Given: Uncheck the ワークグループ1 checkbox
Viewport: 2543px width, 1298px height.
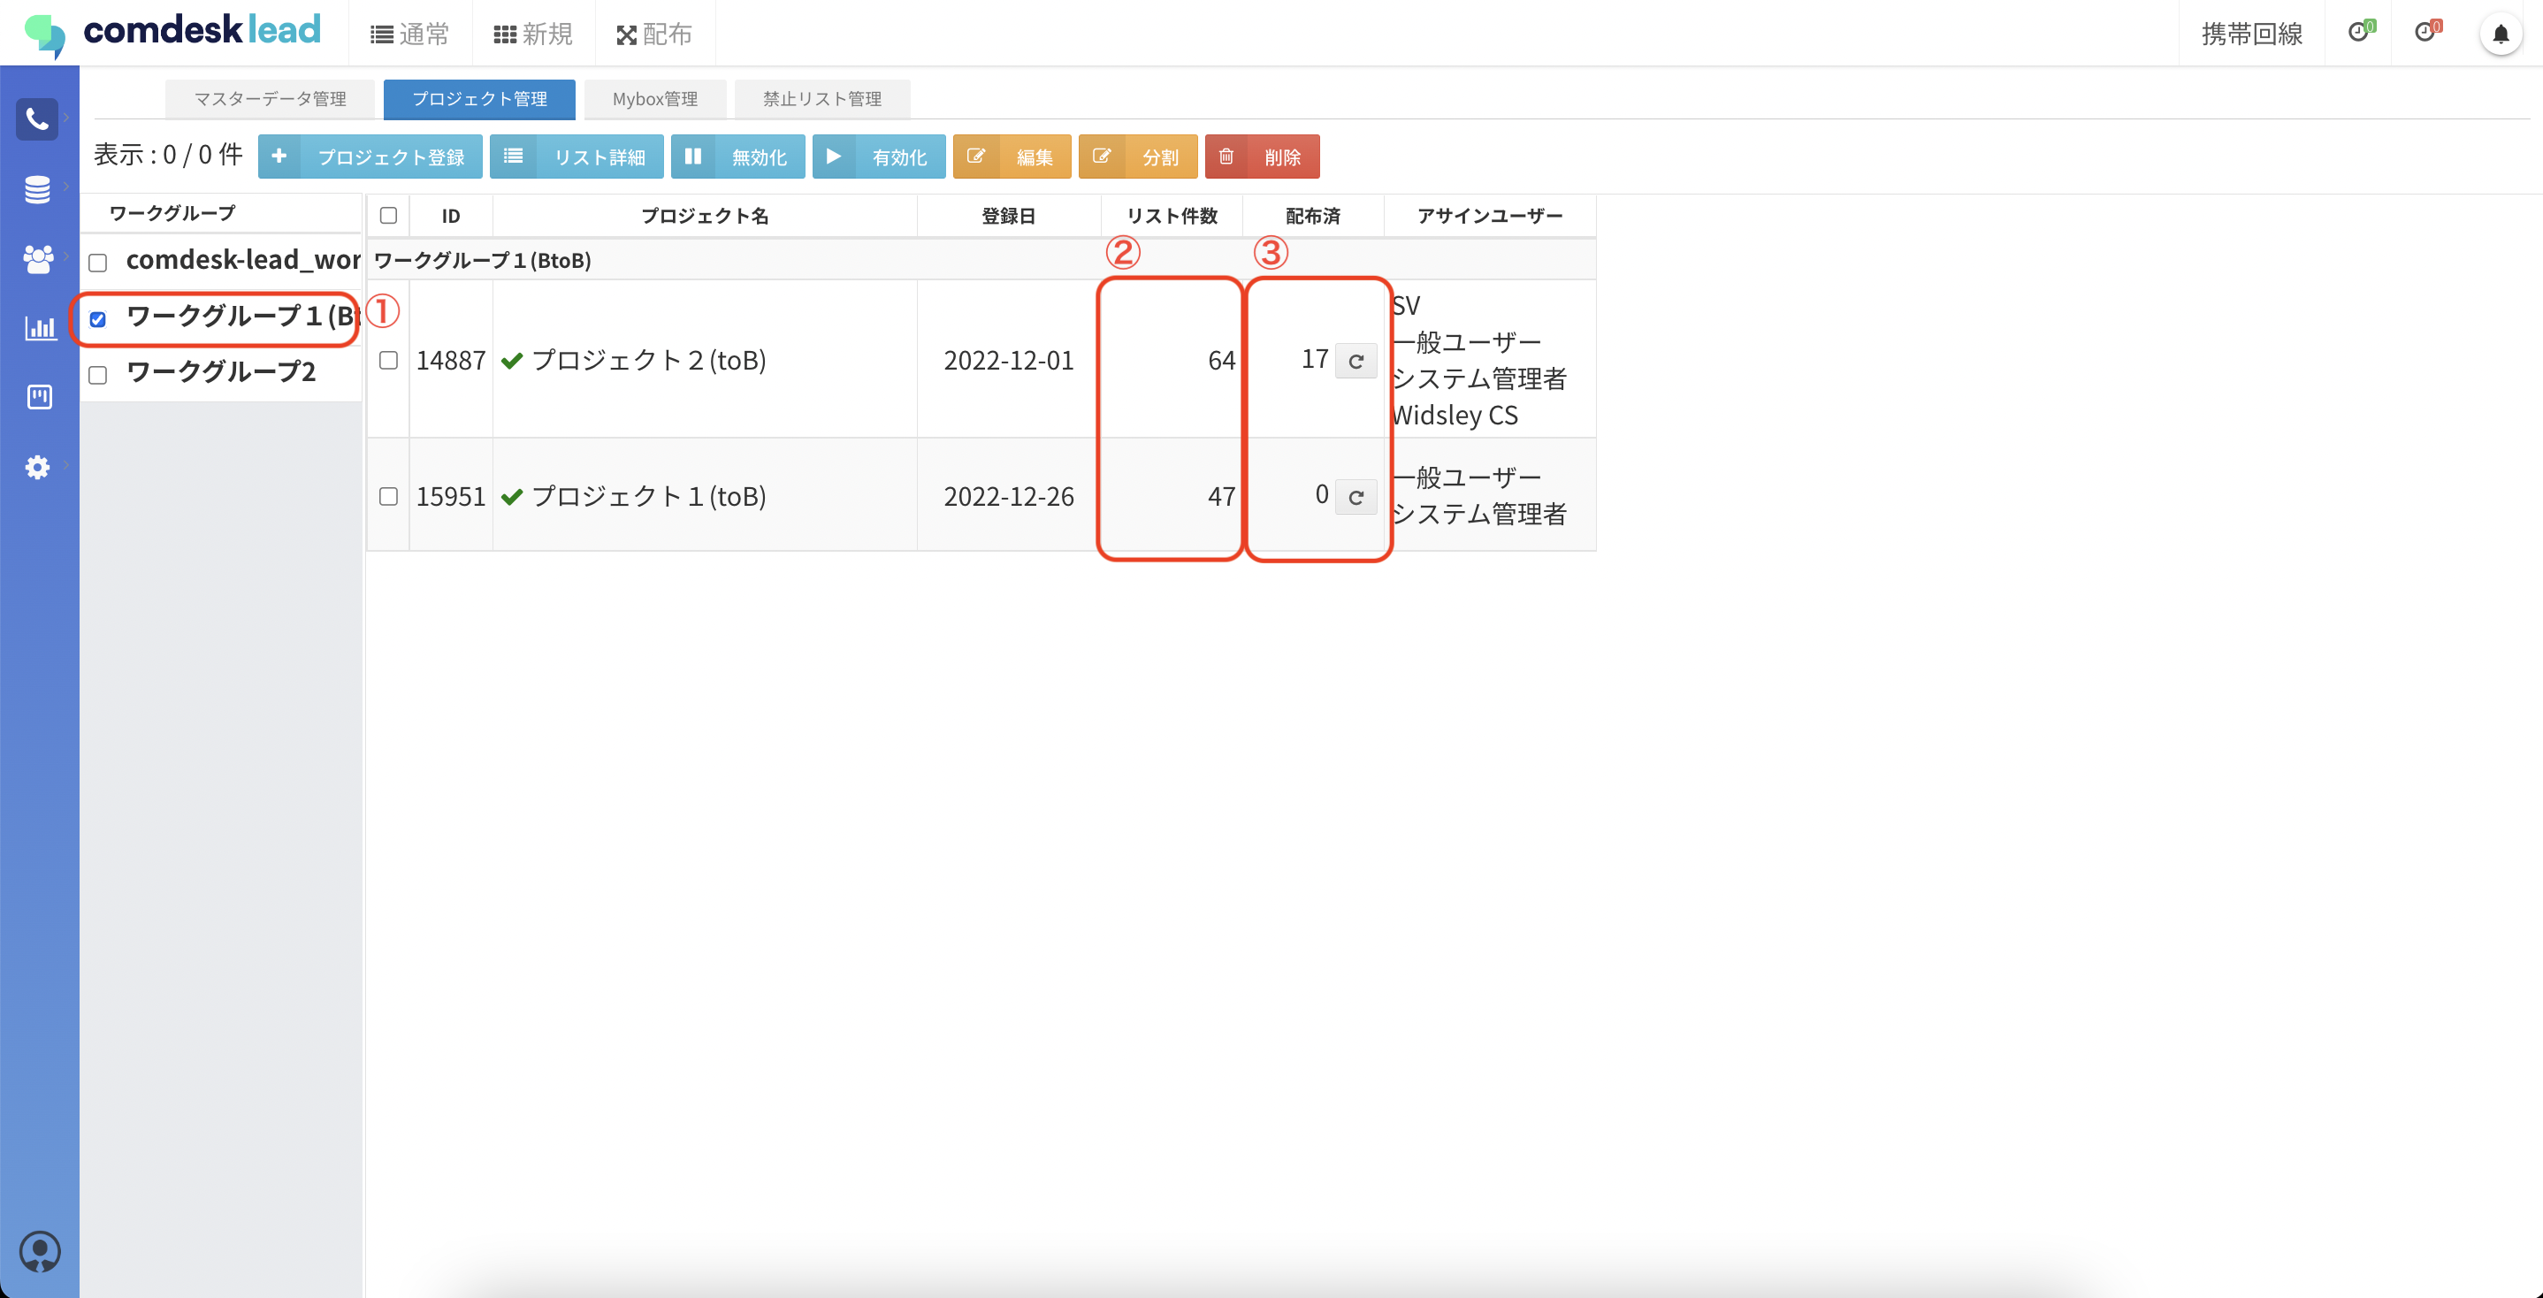Looking at the screenshot, I should pyautogui.click(x=98, y=319).
